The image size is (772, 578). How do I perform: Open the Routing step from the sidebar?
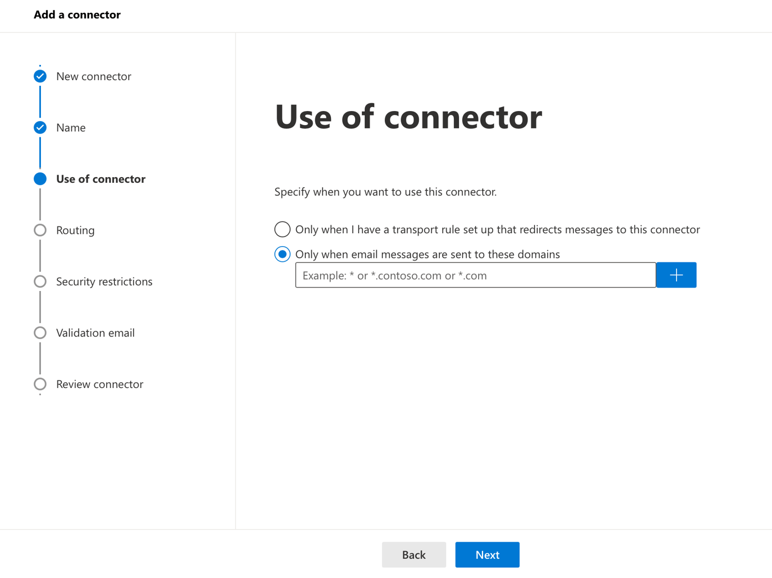(x=75, y=230)
